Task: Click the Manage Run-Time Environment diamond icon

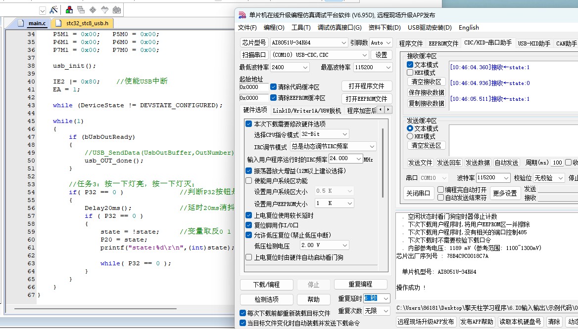Action: coord(93,10)
